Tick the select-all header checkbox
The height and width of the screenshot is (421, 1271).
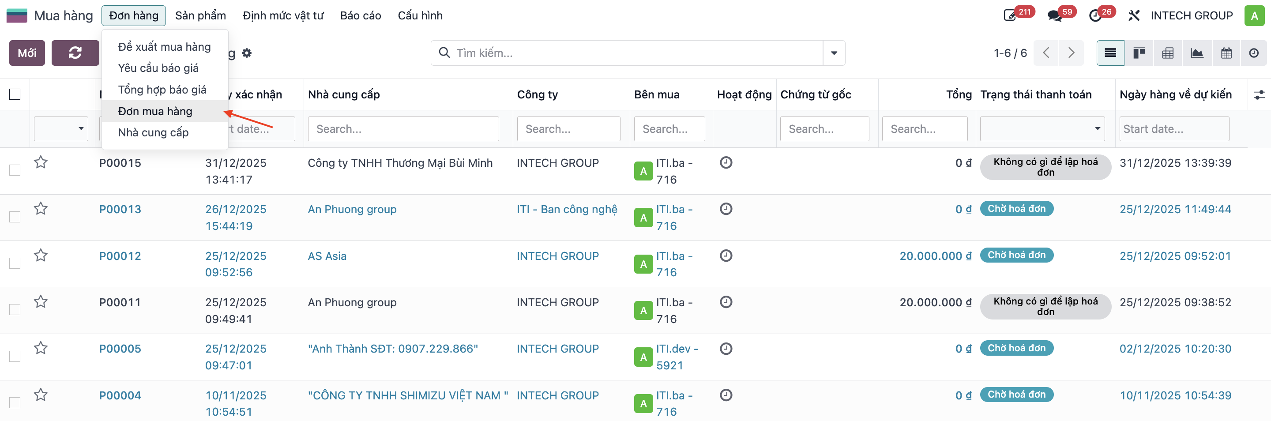point(15,94)
